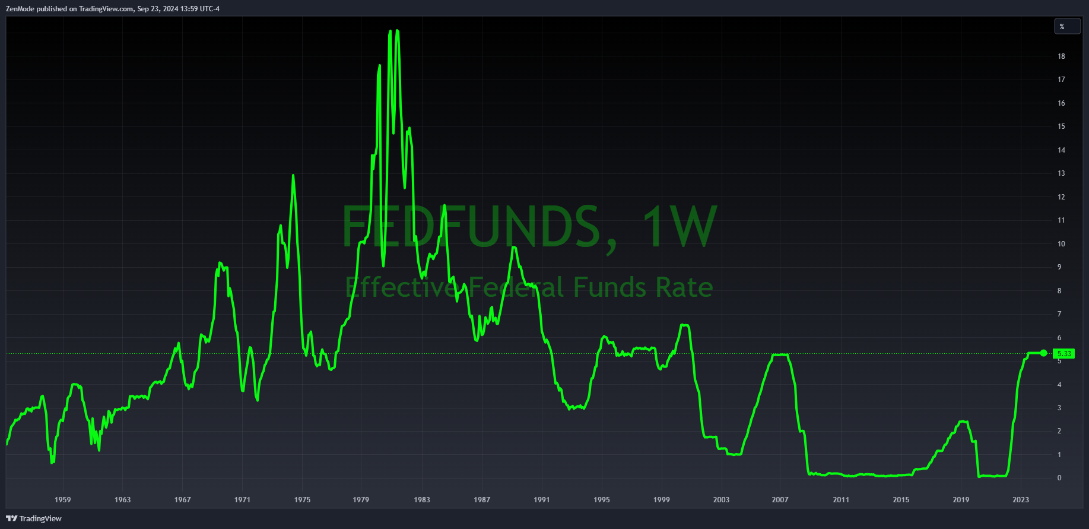Select the 2015 label on time axis
This screenshot has height=529, width=1089.
(901, 500)
